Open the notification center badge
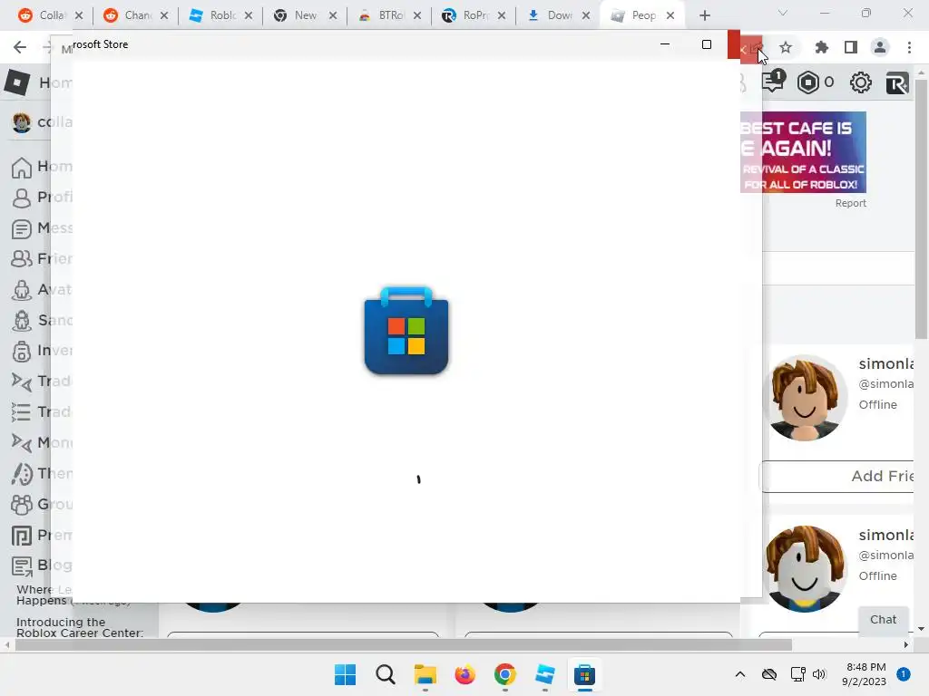The width and height of the screenshot is (929, 696). [x=904, y=674]
